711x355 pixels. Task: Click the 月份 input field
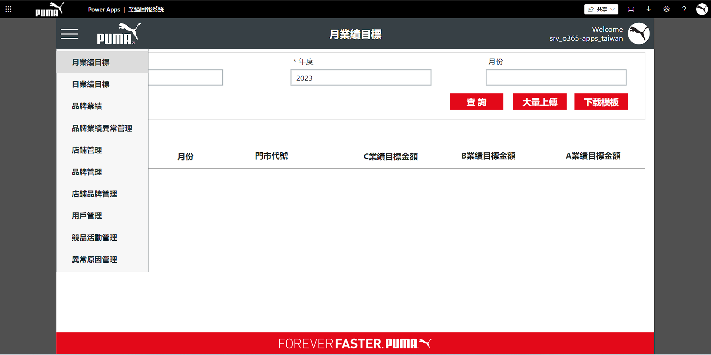556,78
